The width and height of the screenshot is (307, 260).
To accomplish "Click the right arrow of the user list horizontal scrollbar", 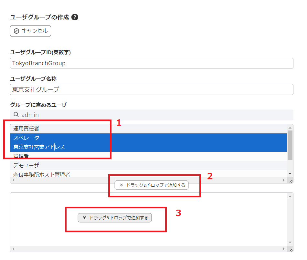I will [x=284, y=180].
